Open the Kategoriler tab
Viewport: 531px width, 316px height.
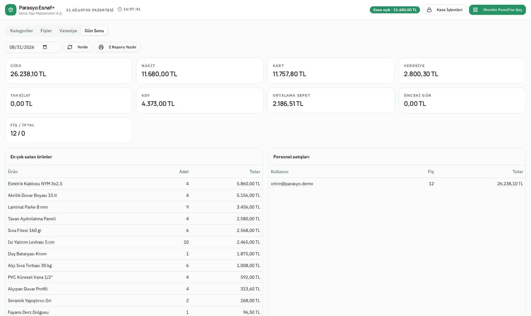[x=21, y=31]
